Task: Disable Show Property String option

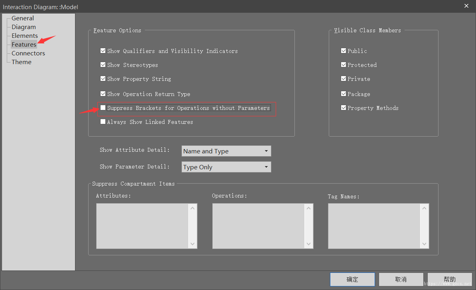Action: tap(103, 79)
